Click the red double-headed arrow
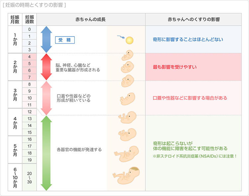 (46, 67)
